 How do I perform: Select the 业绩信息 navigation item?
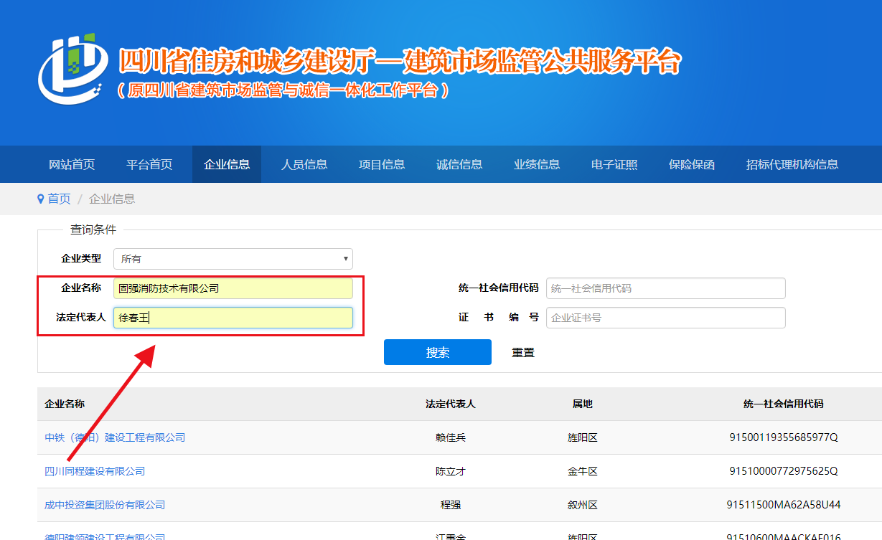click(536, 164)
